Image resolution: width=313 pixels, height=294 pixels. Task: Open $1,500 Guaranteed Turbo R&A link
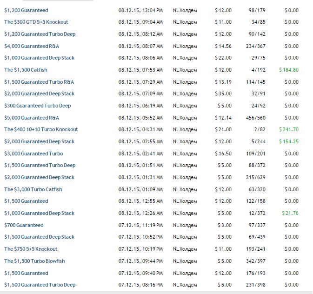coord(39,82)
